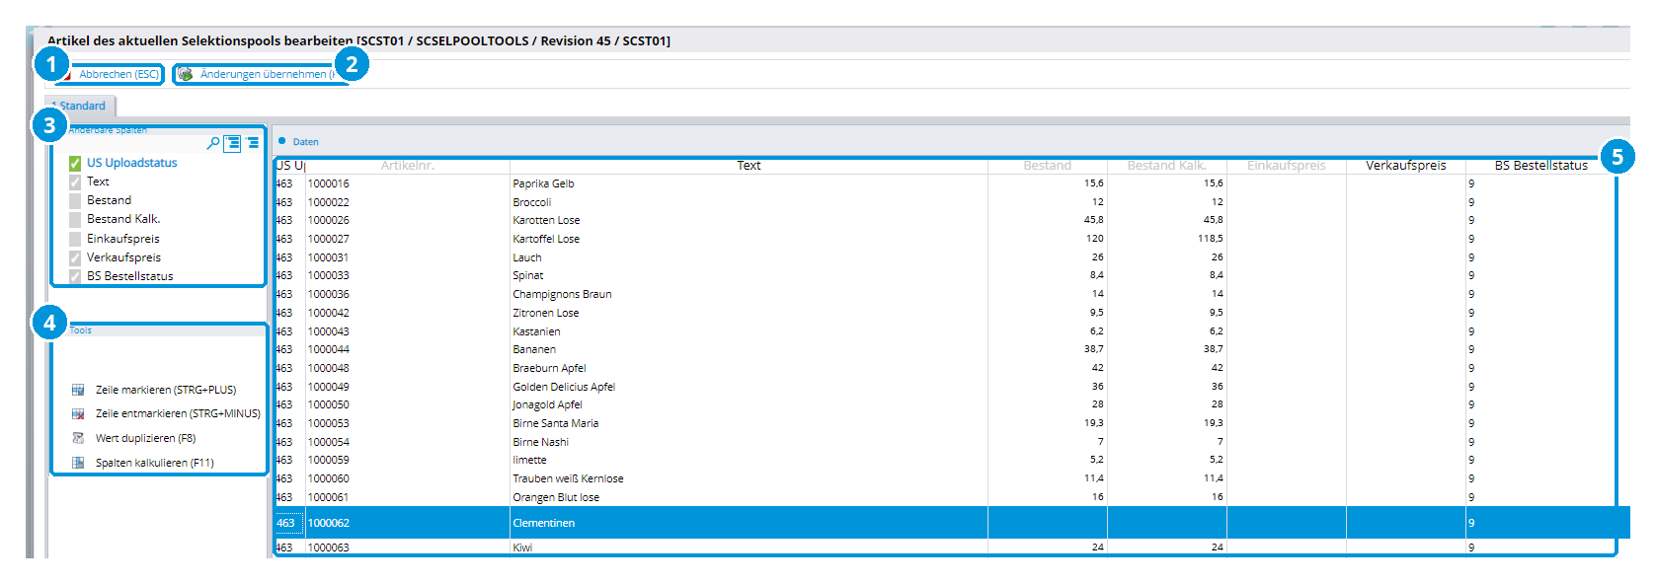Click the BS Bestellstatus column header
This screenshot has width=1656, height=584.
click(x=1540, y=166)
